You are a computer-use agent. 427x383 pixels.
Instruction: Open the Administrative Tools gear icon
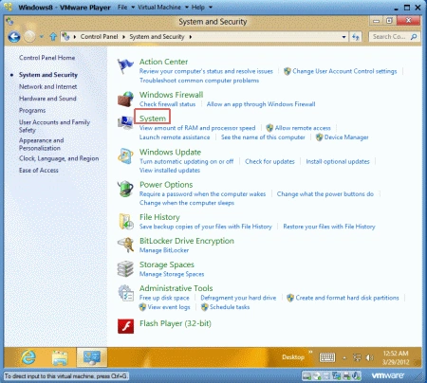(125, 293)
